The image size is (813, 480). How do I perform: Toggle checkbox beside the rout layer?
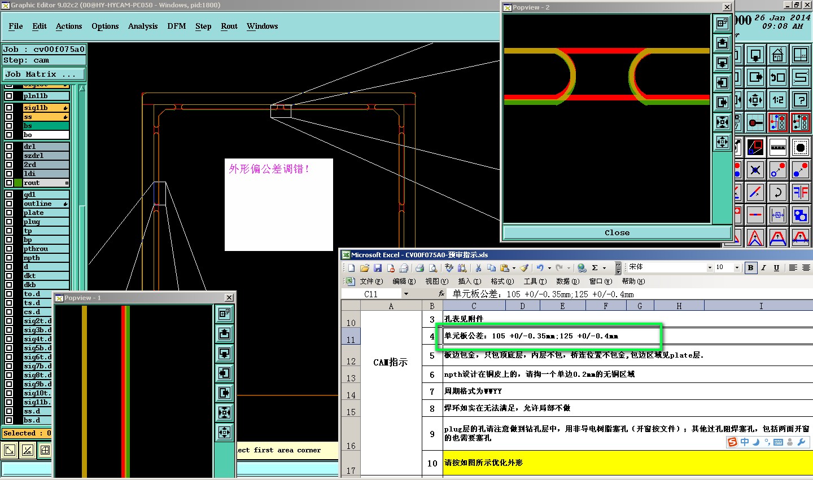9,183
